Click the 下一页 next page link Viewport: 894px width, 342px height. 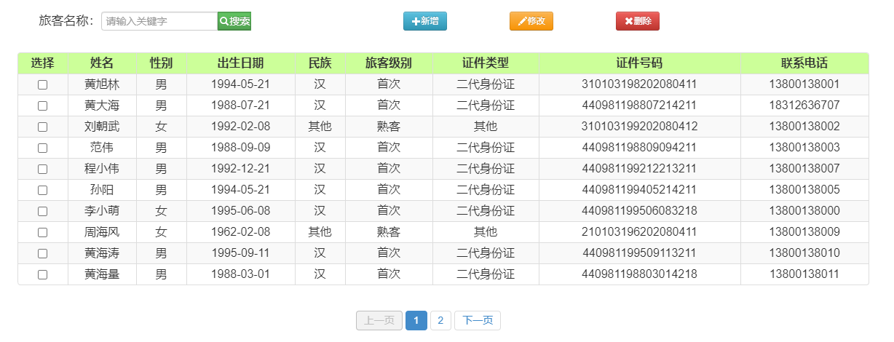click(478, 320)
